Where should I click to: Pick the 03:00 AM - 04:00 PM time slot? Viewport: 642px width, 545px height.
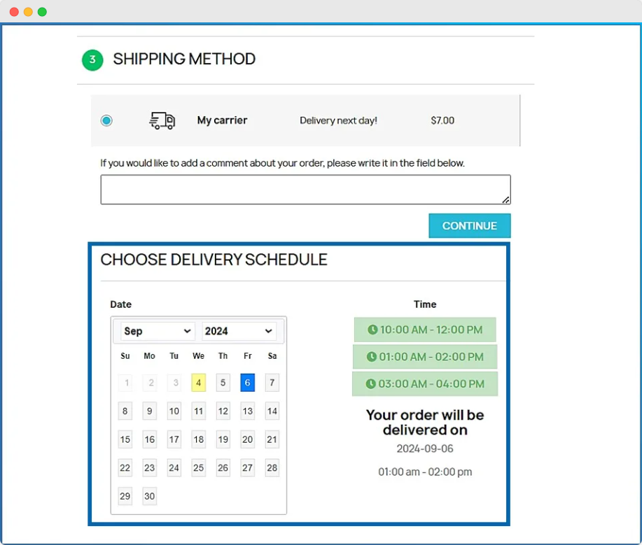(x=425, y=384)
